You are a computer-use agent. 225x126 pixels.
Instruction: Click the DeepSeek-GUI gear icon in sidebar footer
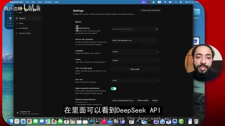[x=18, y=113]
